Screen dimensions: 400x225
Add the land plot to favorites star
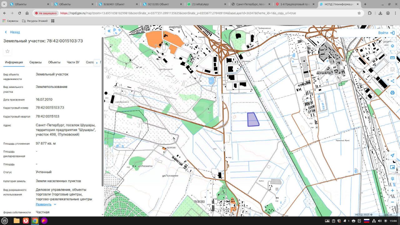click(x=7, y=51)
